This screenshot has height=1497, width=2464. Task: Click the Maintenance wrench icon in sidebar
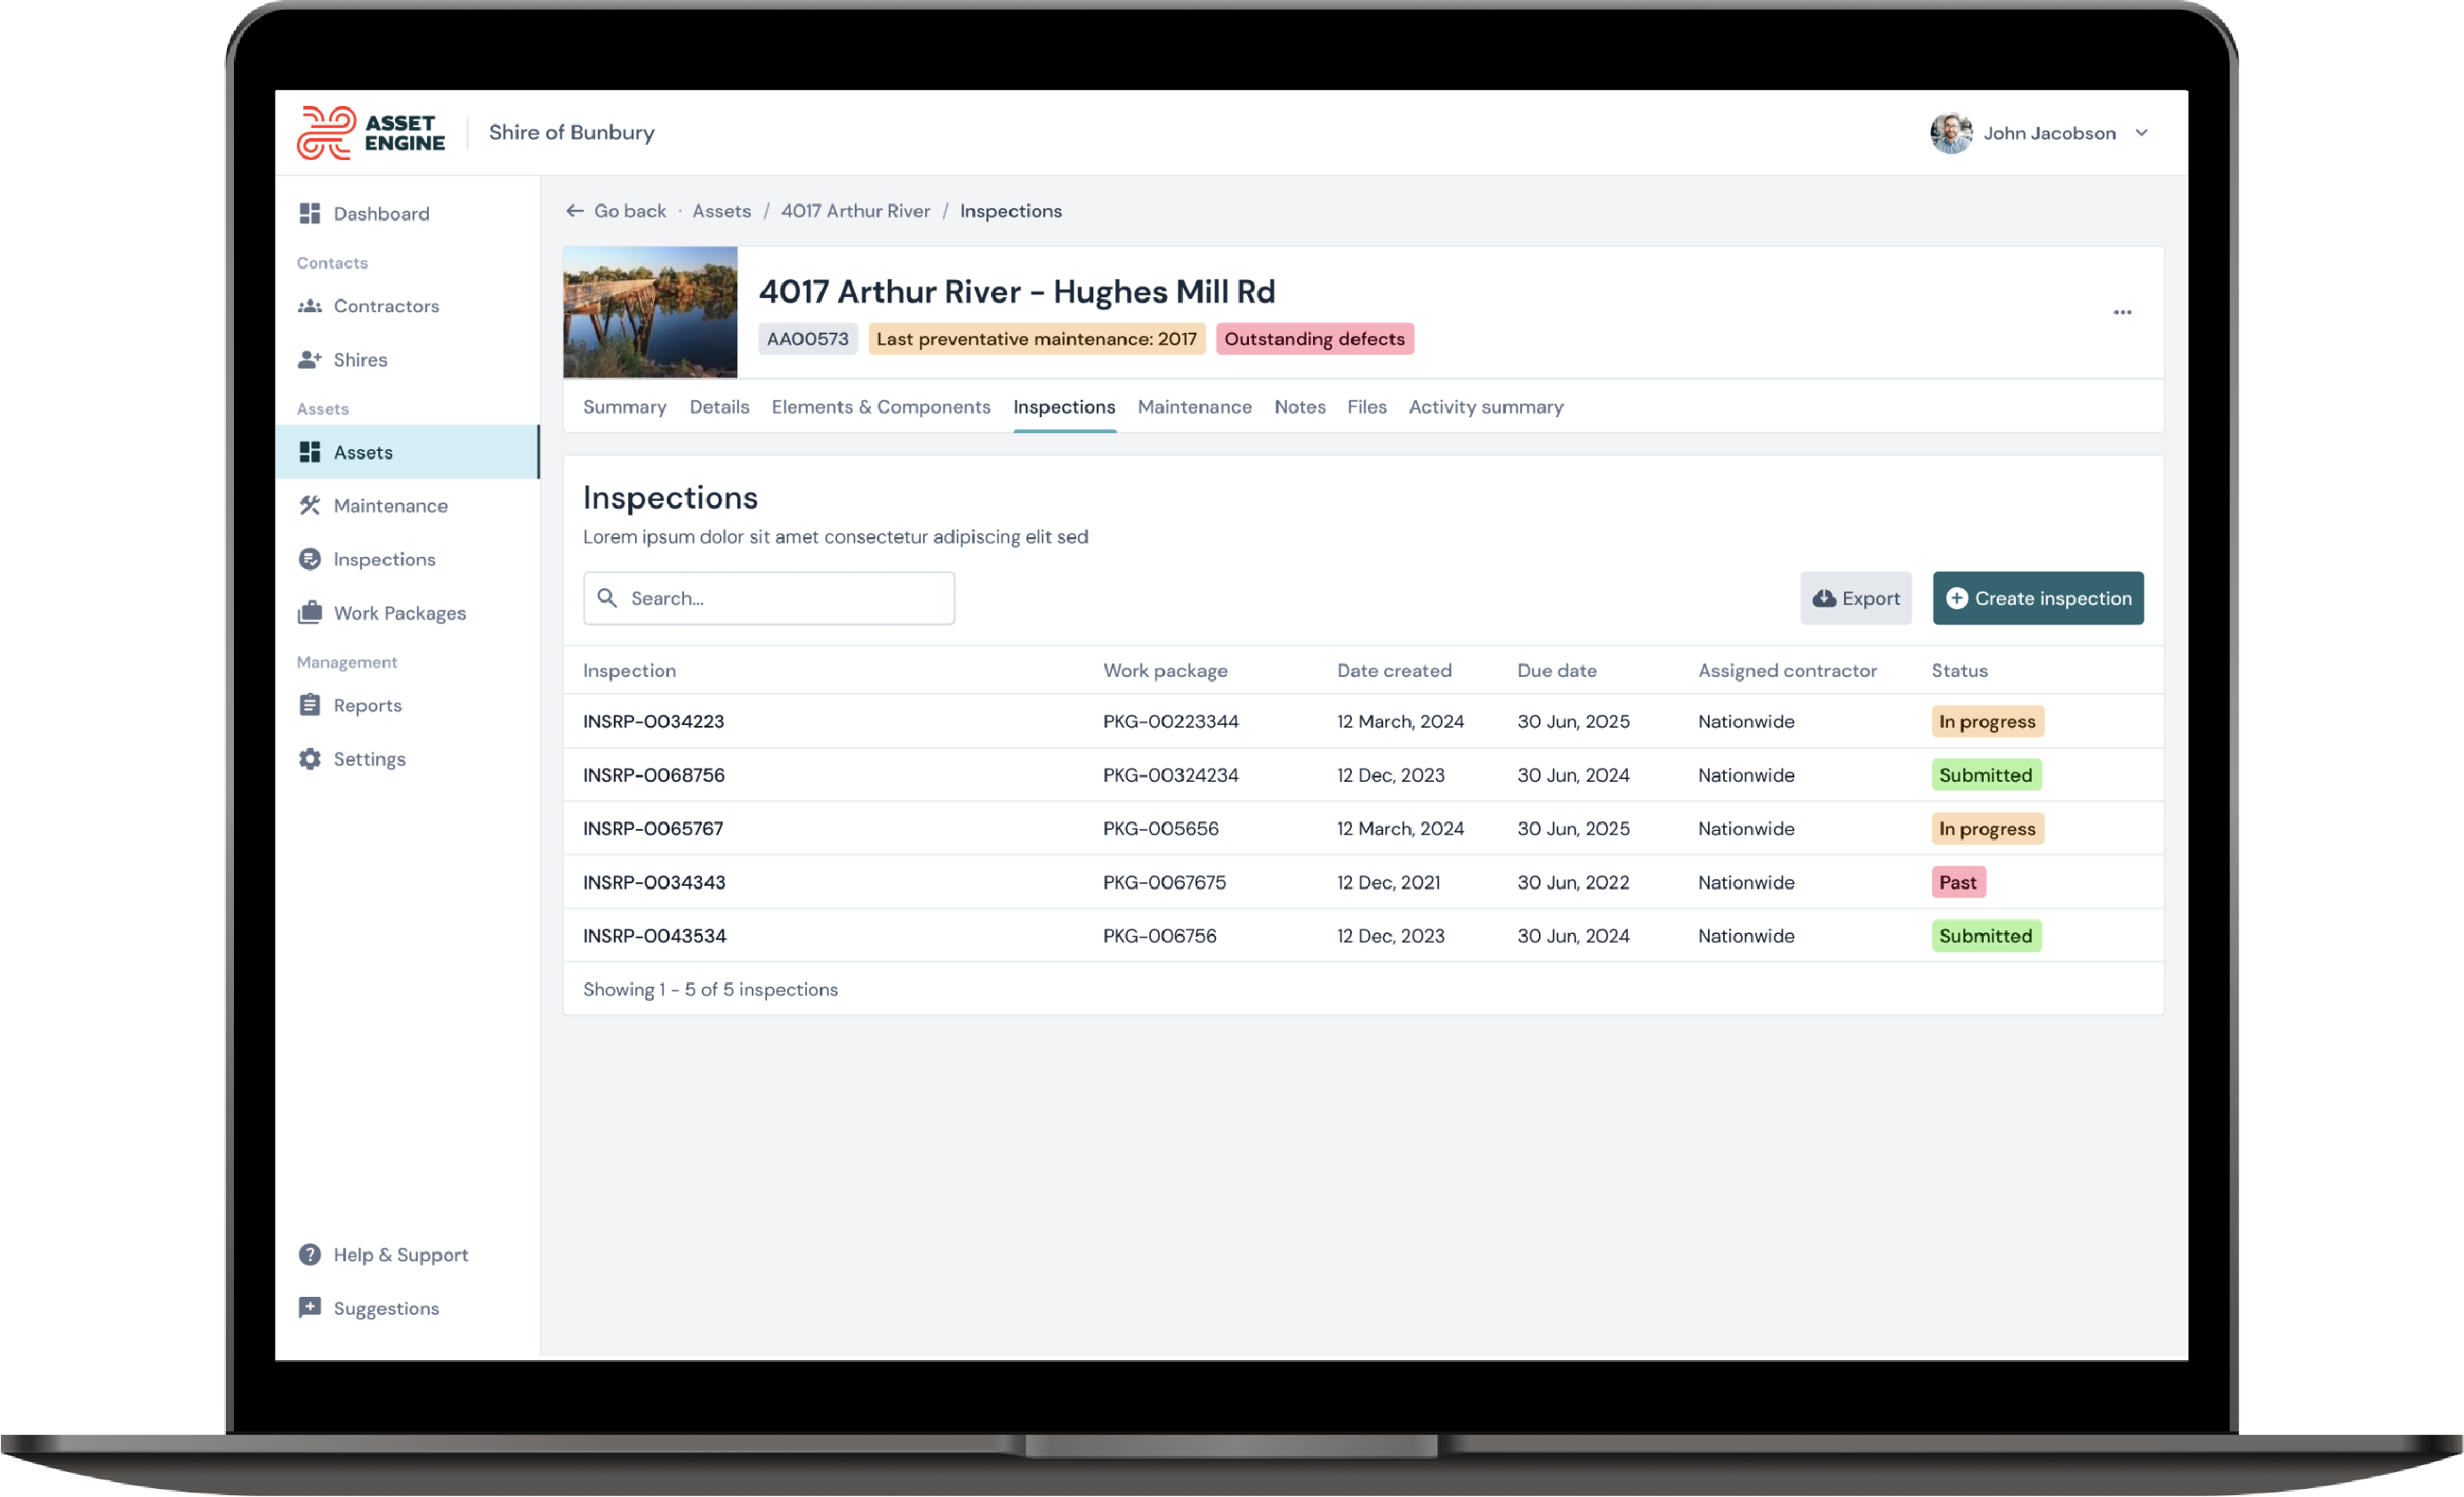[x=310, y=505]
